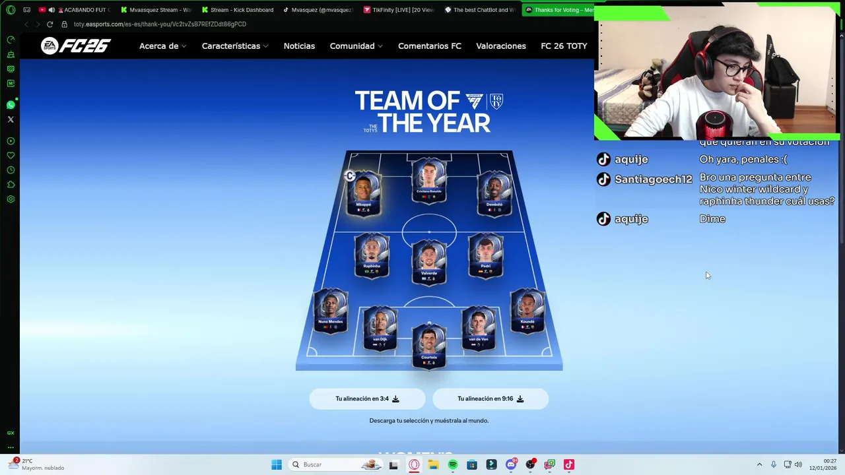The image size is (845, 475).
Task: Open X (Twitter) in the Opera sidebar
Action: click(11, 119)
